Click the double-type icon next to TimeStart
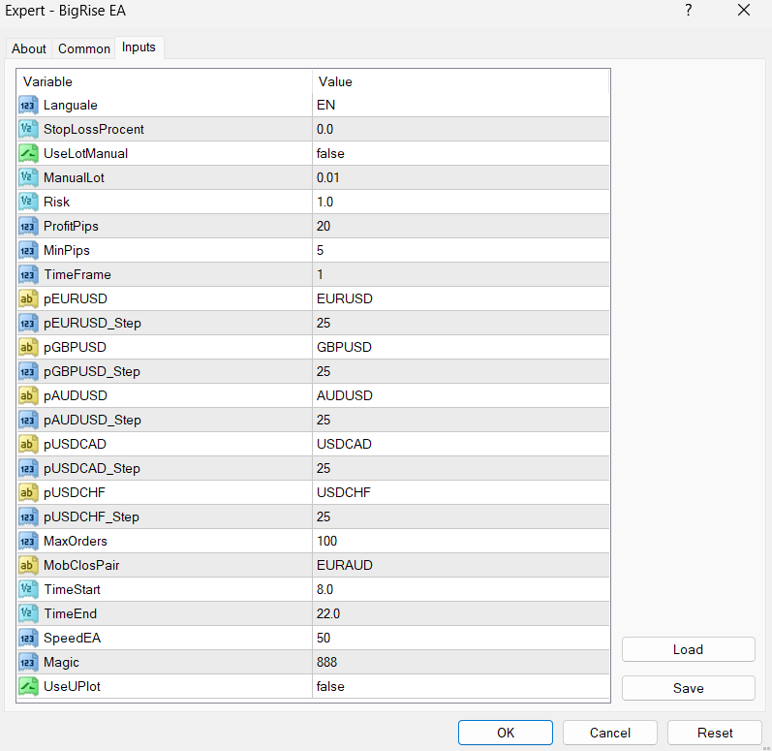Screen dimensions: 772x751 pos(28,589)
